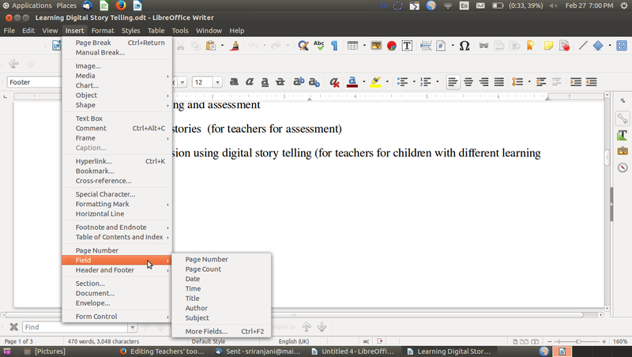Enable Center Horizontally alignment
Screen dimensions: 632x357
coord(468,82)
